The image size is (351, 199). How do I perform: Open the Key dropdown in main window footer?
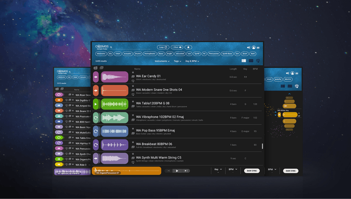coord(218,169)
